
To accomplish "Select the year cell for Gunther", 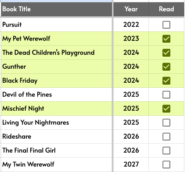I will click(x=131, y=66).
